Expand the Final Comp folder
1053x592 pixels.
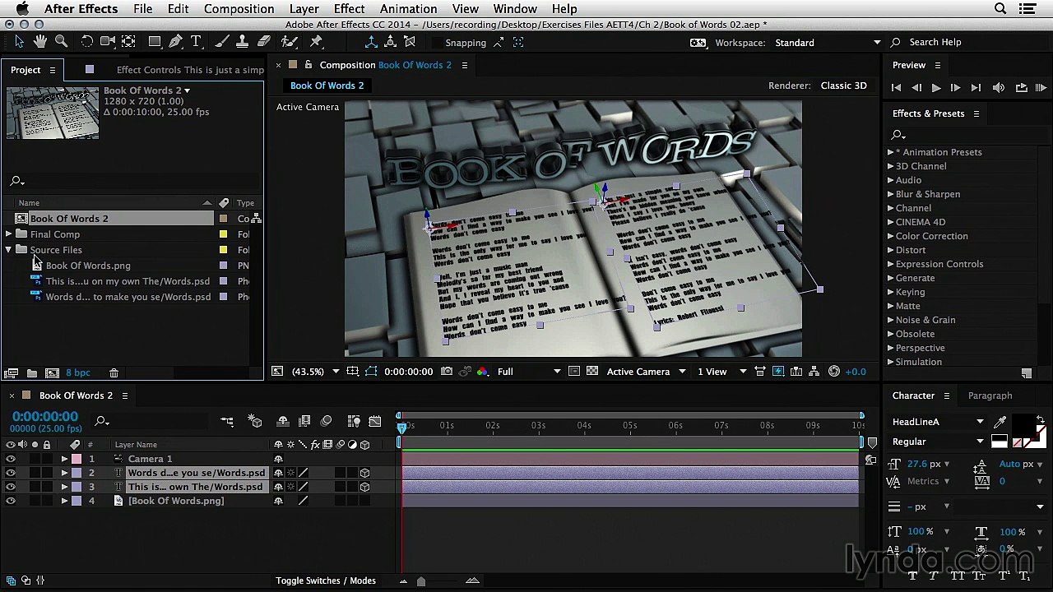pos(8,234)
